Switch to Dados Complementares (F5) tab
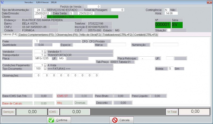213x124 pixels. point(36,34)
